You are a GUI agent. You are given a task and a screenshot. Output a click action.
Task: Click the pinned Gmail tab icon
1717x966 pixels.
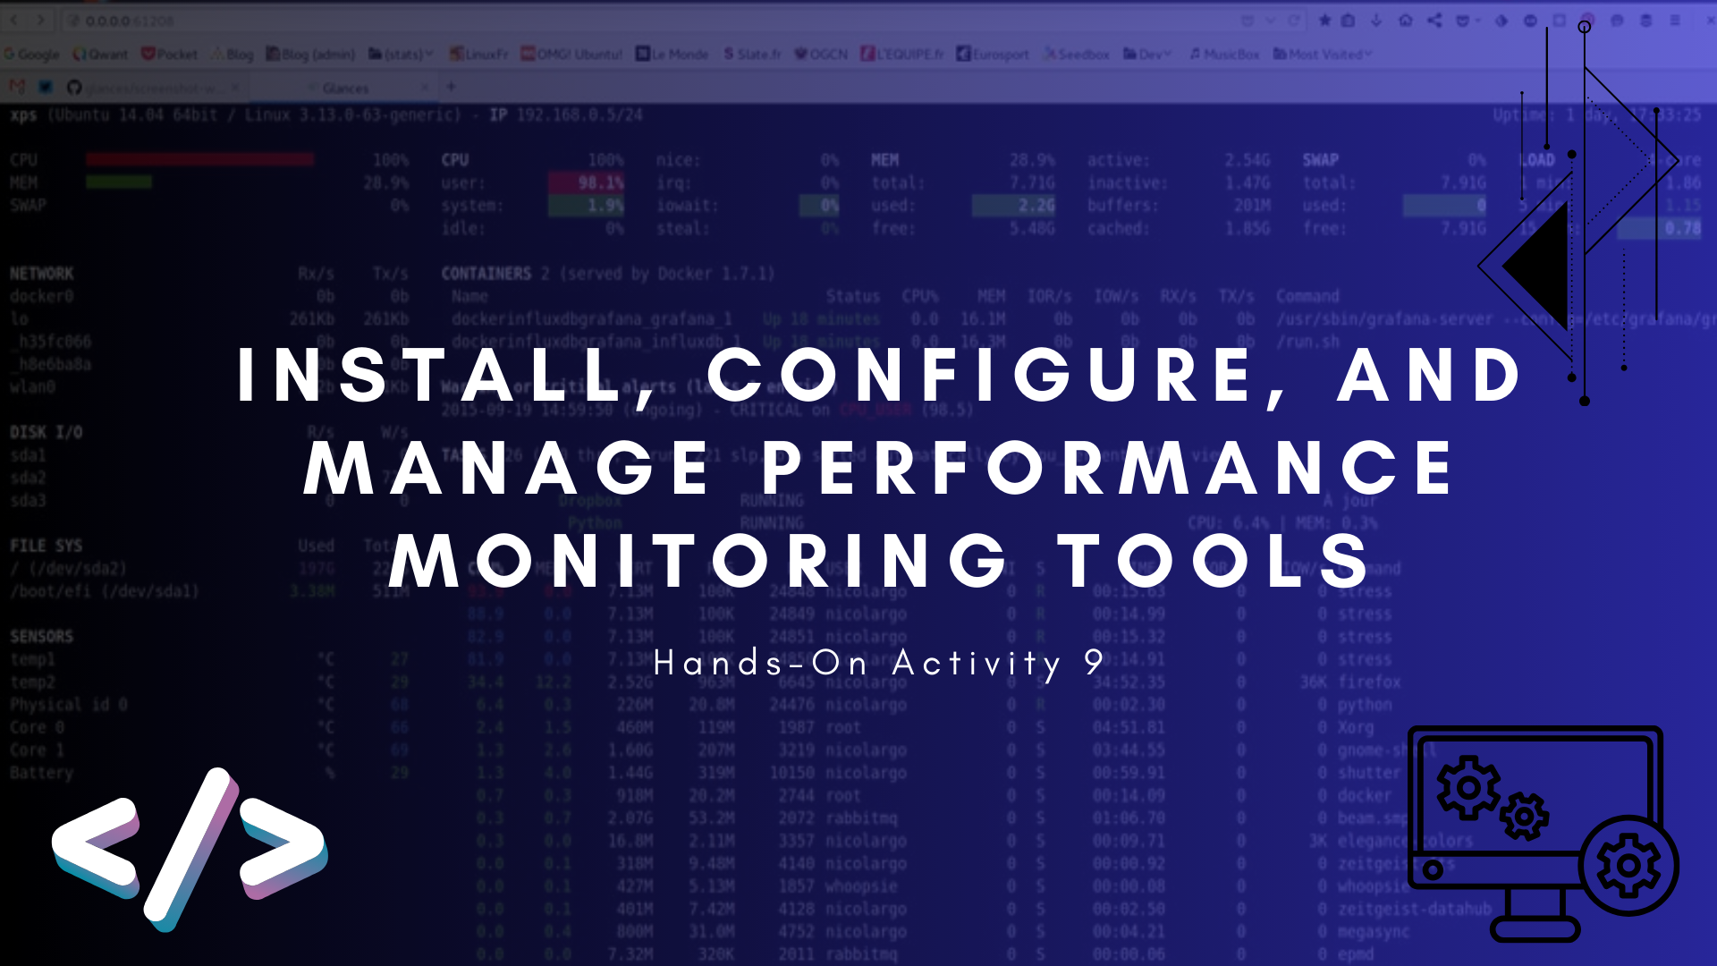(16, 87)
